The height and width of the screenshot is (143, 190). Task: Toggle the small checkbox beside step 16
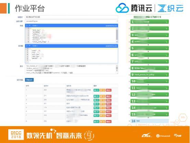129,121
